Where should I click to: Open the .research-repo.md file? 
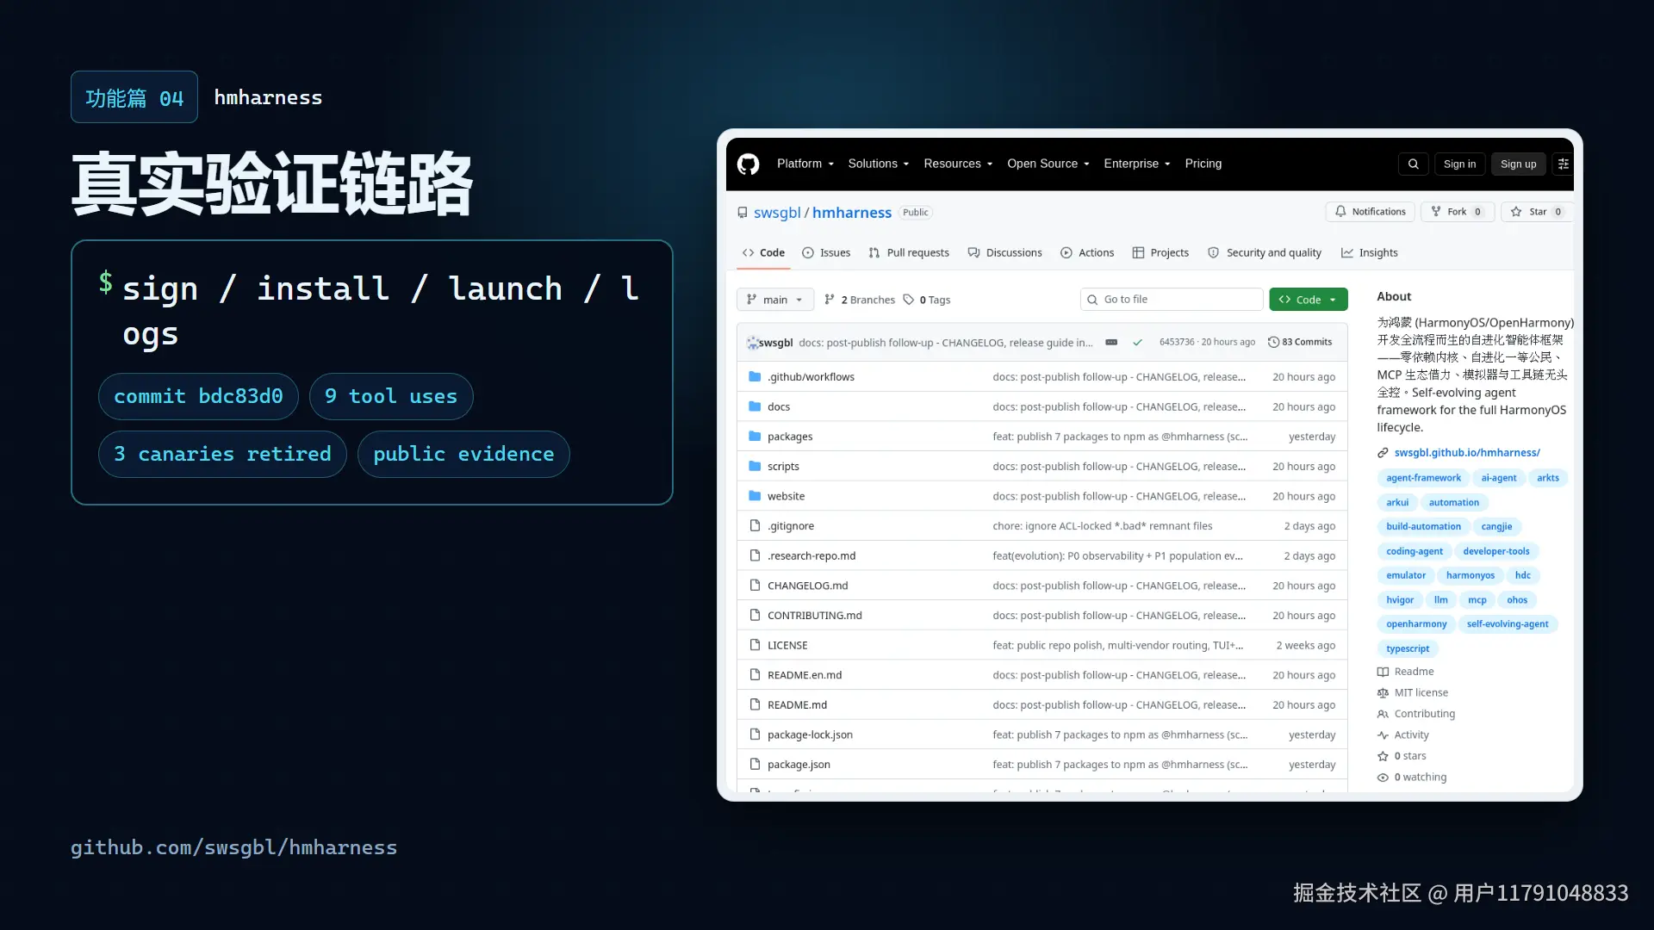(811, 556)
